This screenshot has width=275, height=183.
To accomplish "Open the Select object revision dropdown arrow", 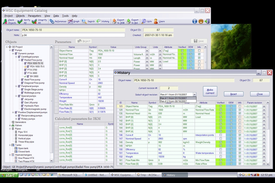I will (194, 95).
